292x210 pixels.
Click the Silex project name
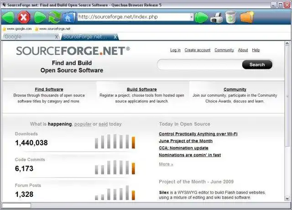[x=164, y=193]
